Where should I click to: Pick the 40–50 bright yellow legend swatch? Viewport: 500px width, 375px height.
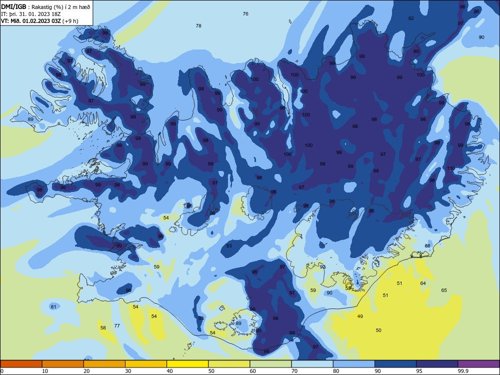tap(187, 364)
